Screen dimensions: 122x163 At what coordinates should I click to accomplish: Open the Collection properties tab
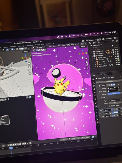coord(95,100)
